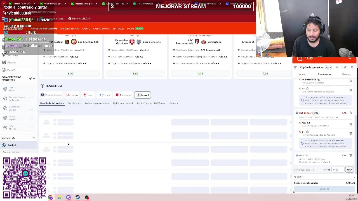
Task: Click Champions League ball icon in favorites
Action: pos(5,108)
